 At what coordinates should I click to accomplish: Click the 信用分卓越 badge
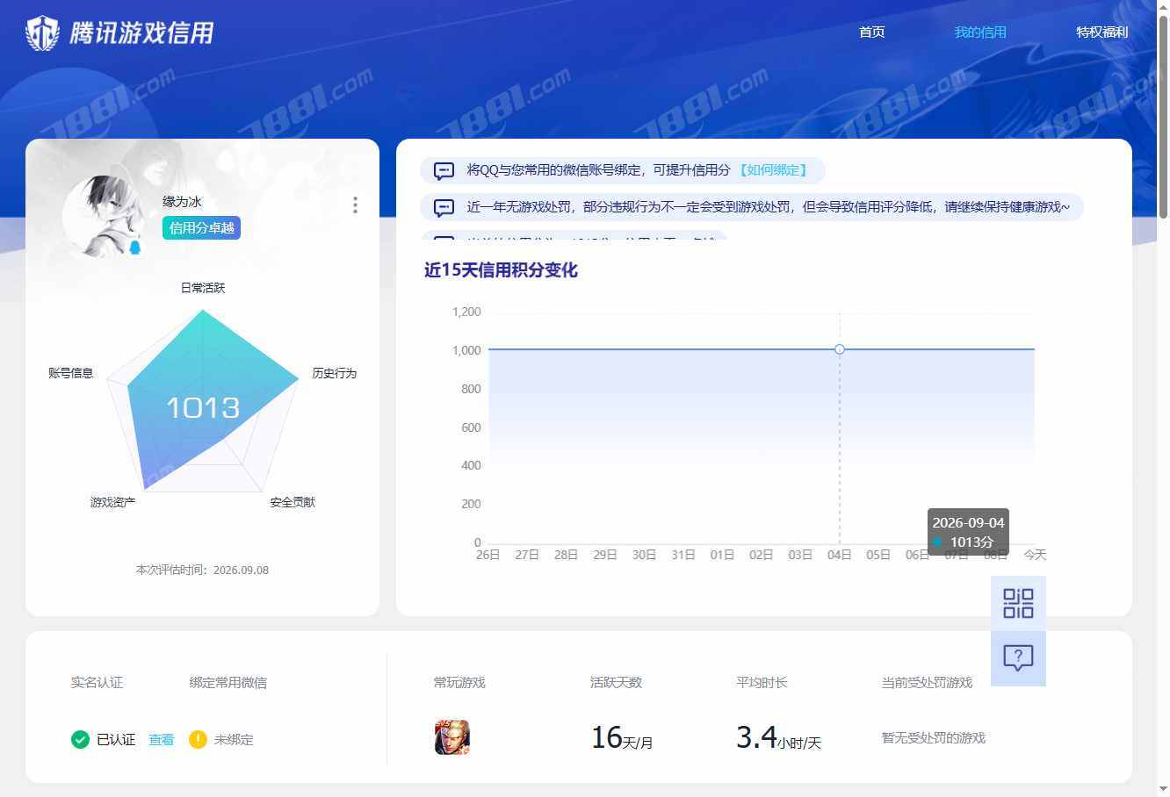[x=201, y=228]
